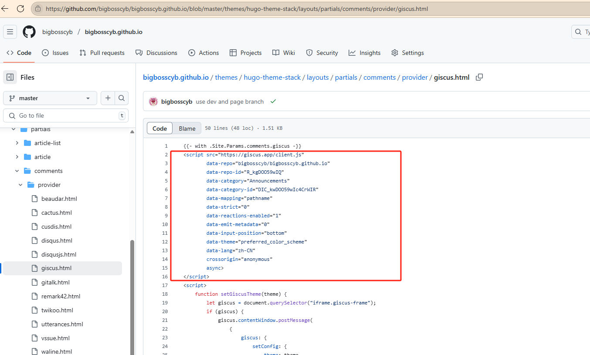This screenshot has height=355, width=590.
Task: Collapse the file tree panel icon
Action: 10,77
